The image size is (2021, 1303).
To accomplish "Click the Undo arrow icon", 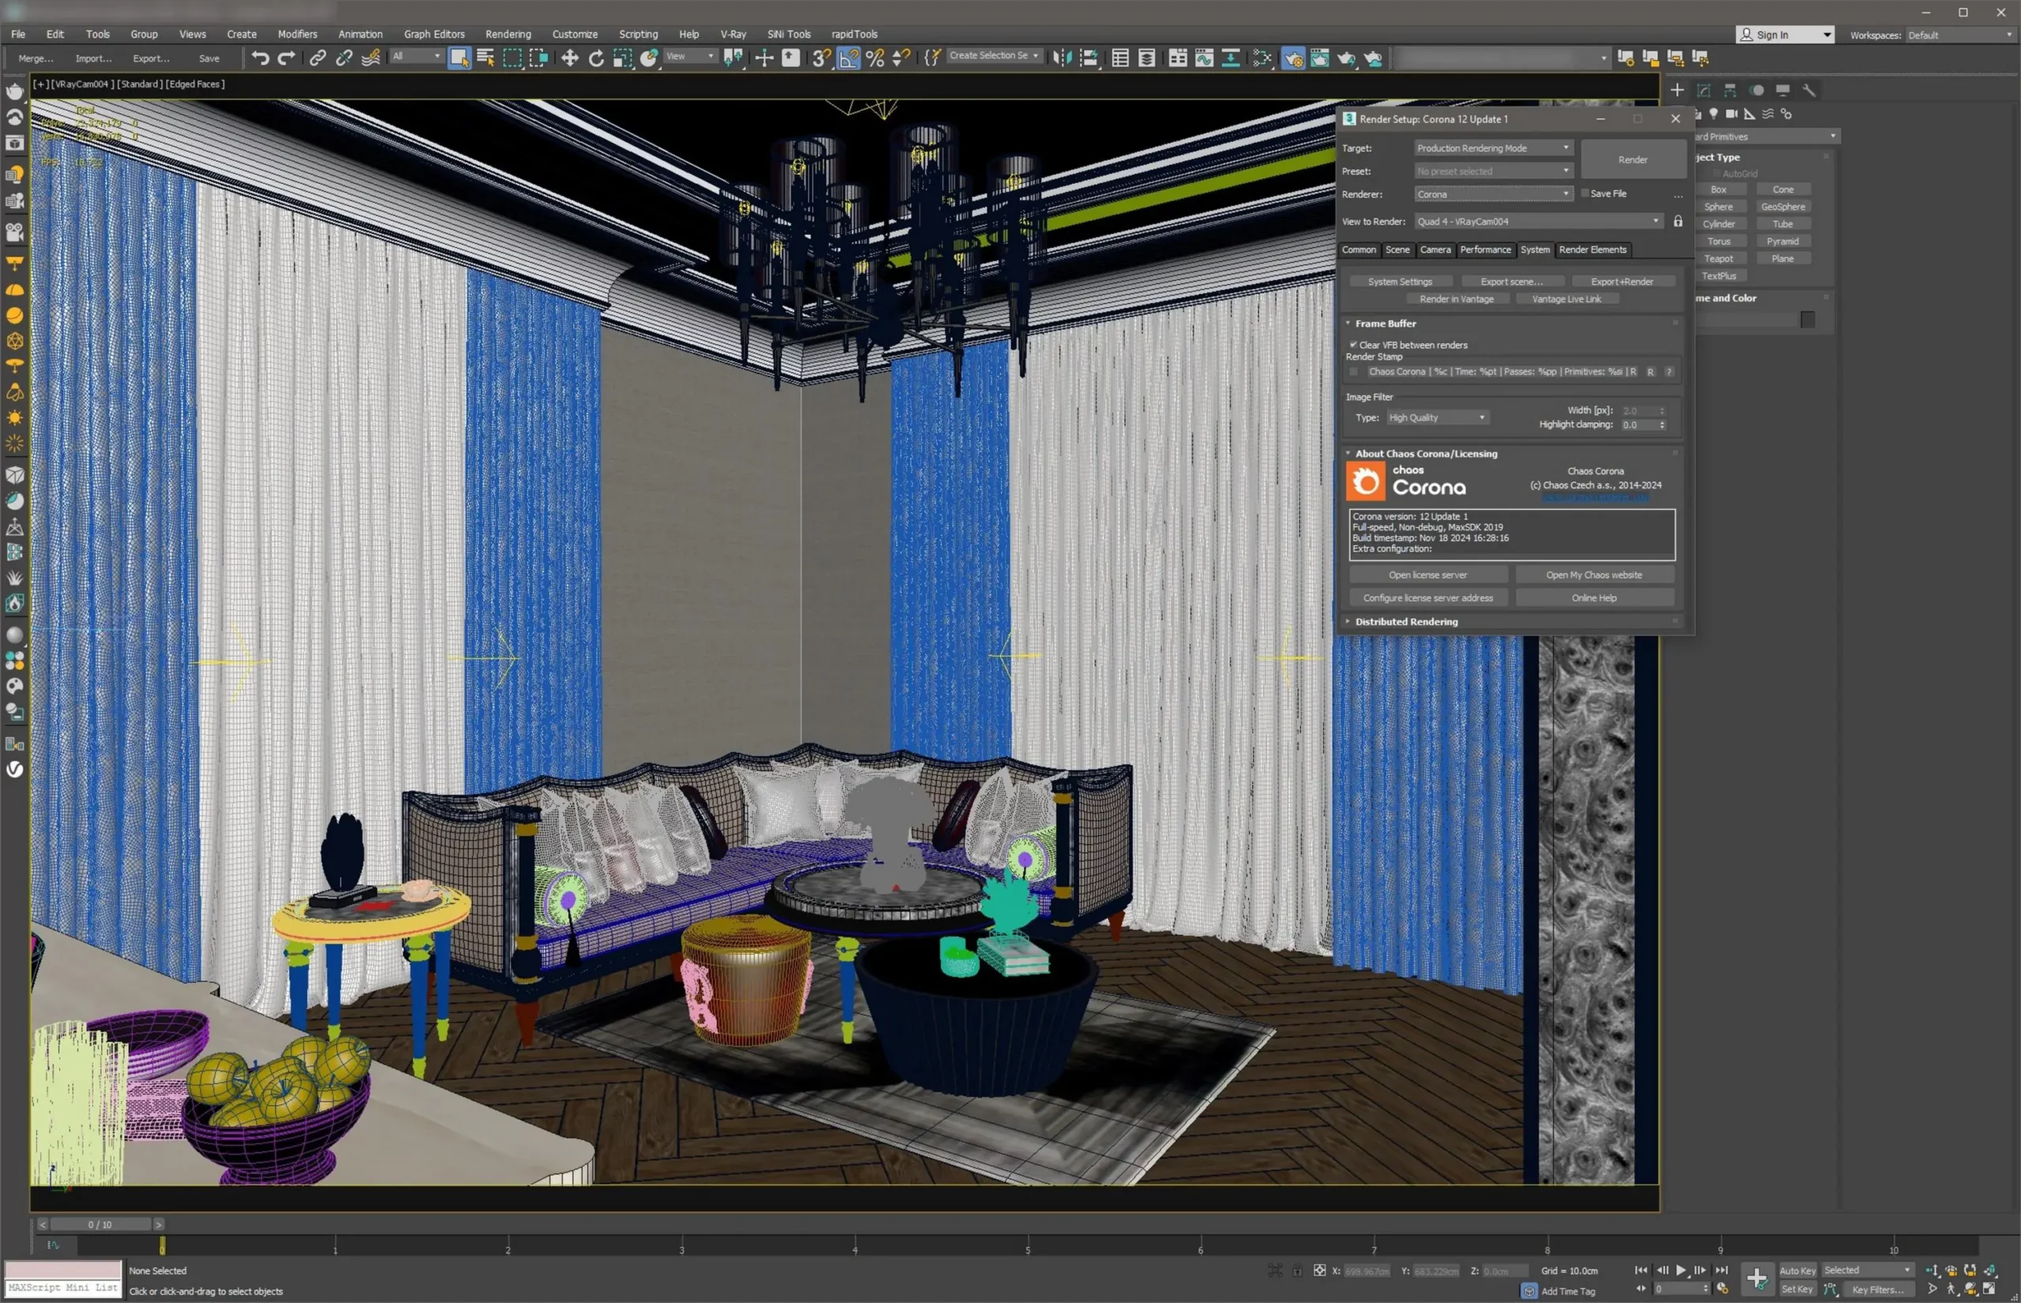I will point(260,58).
